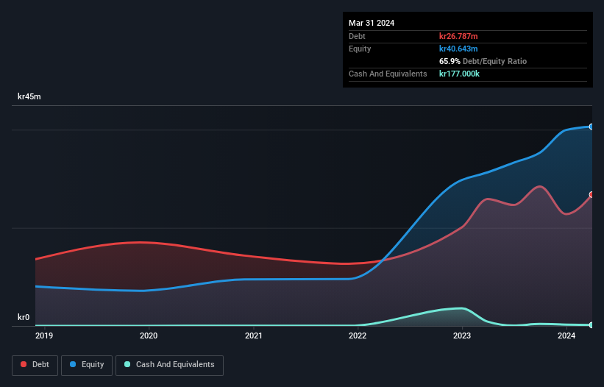Click the kr45m y-axis label
The image size is (604, 387).
tap(29, 96)
